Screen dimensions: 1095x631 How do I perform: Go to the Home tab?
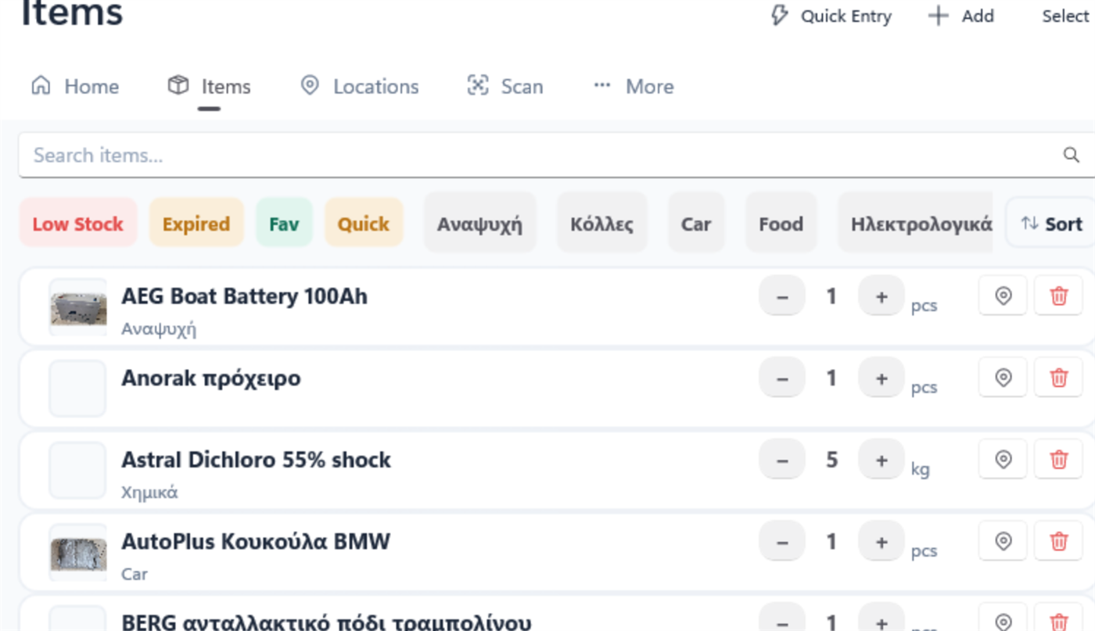[x=75, y=86]
